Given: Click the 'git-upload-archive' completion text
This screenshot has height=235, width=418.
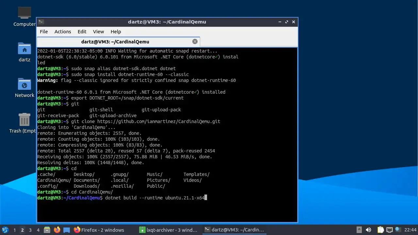Looking at the screenshot, I should [113, 116].
